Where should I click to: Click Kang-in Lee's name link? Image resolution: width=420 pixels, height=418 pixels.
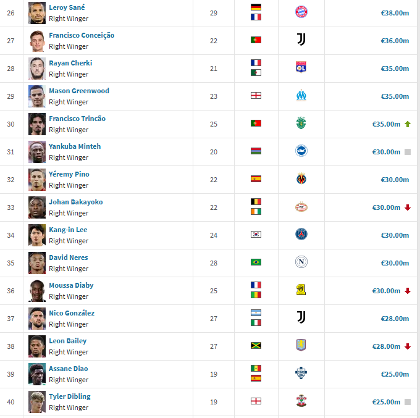68,230
